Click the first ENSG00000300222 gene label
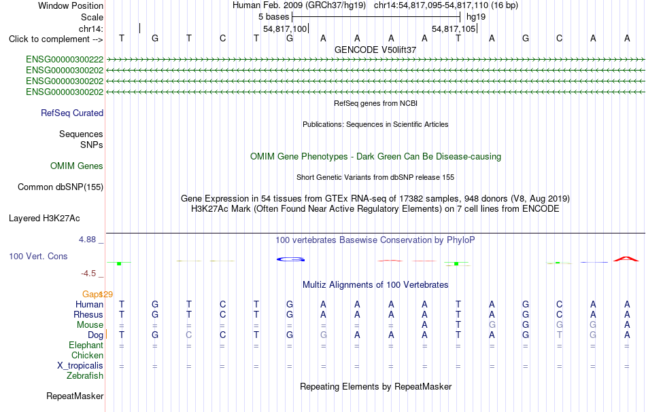646x412 pixels. [65, 60]
